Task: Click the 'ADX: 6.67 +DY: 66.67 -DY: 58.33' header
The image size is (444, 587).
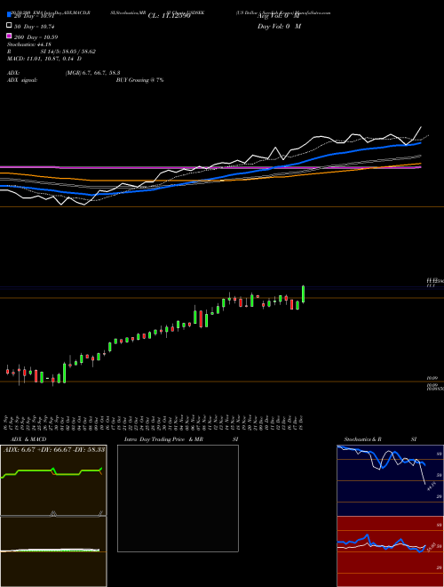Action: (x=54, y=449)
